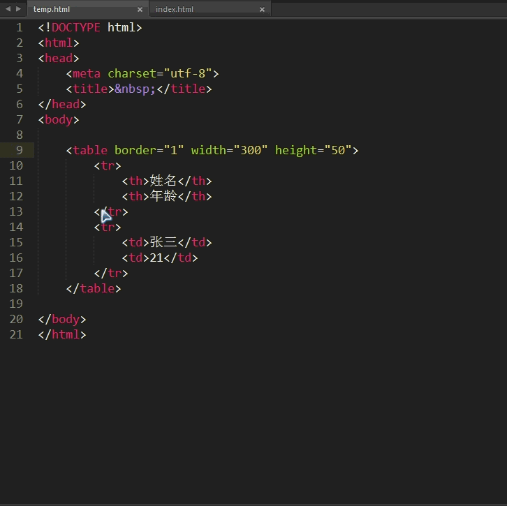Click the empty line 19 in editor

[140, 304]
